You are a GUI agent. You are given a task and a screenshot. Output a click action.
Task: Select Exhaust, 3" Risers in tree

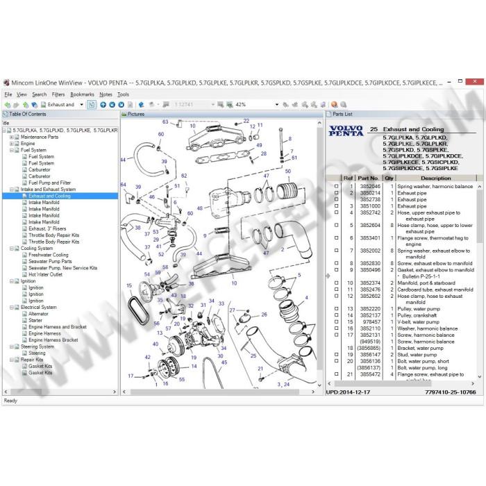click(x=47, y=228)
